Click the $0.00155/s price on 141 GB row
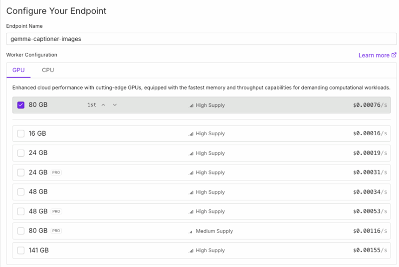This screenshot has height=267, width=399. (370, 251)
